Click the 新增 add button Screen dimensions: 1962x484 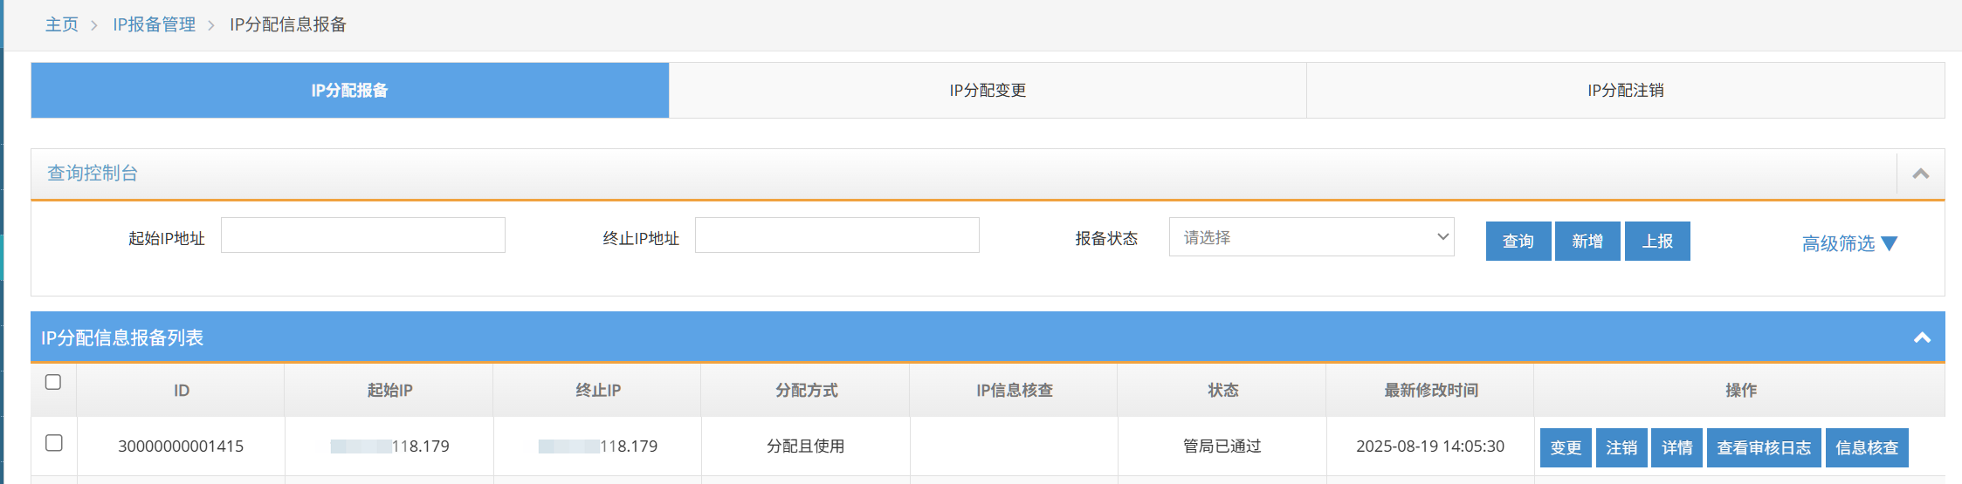pos(1587,242)
